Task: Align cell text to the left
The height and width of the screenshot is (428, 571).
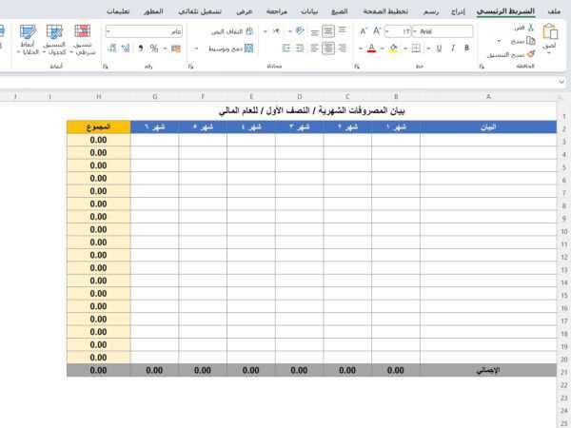Action: (x=315, y=49)
